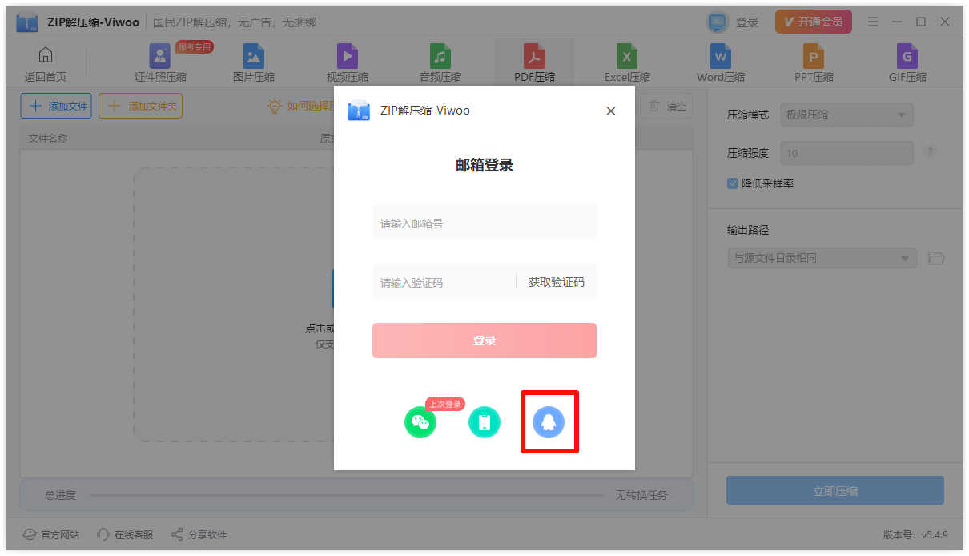Click 登录 avatar in title bar
969x556 pixels.
(718, 22)
